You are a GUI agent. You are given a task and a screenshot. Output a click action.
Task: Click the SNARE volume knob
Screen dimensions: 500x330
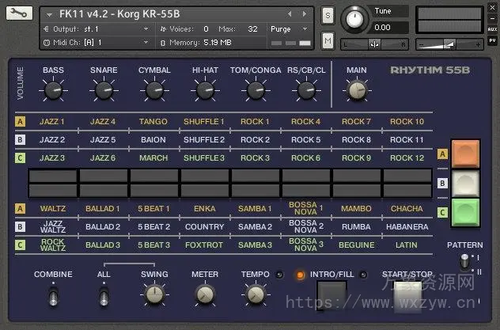pos(104,90)
